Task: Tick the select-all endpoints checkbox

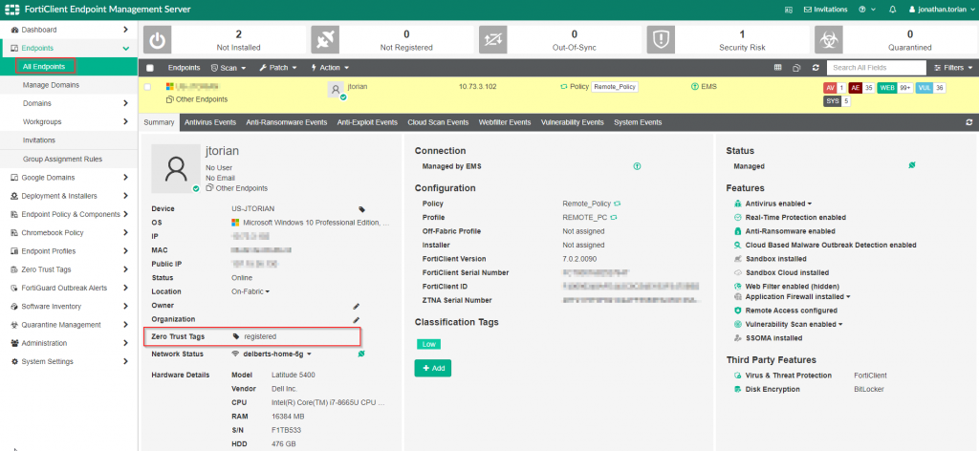Action: click(150, 68)
